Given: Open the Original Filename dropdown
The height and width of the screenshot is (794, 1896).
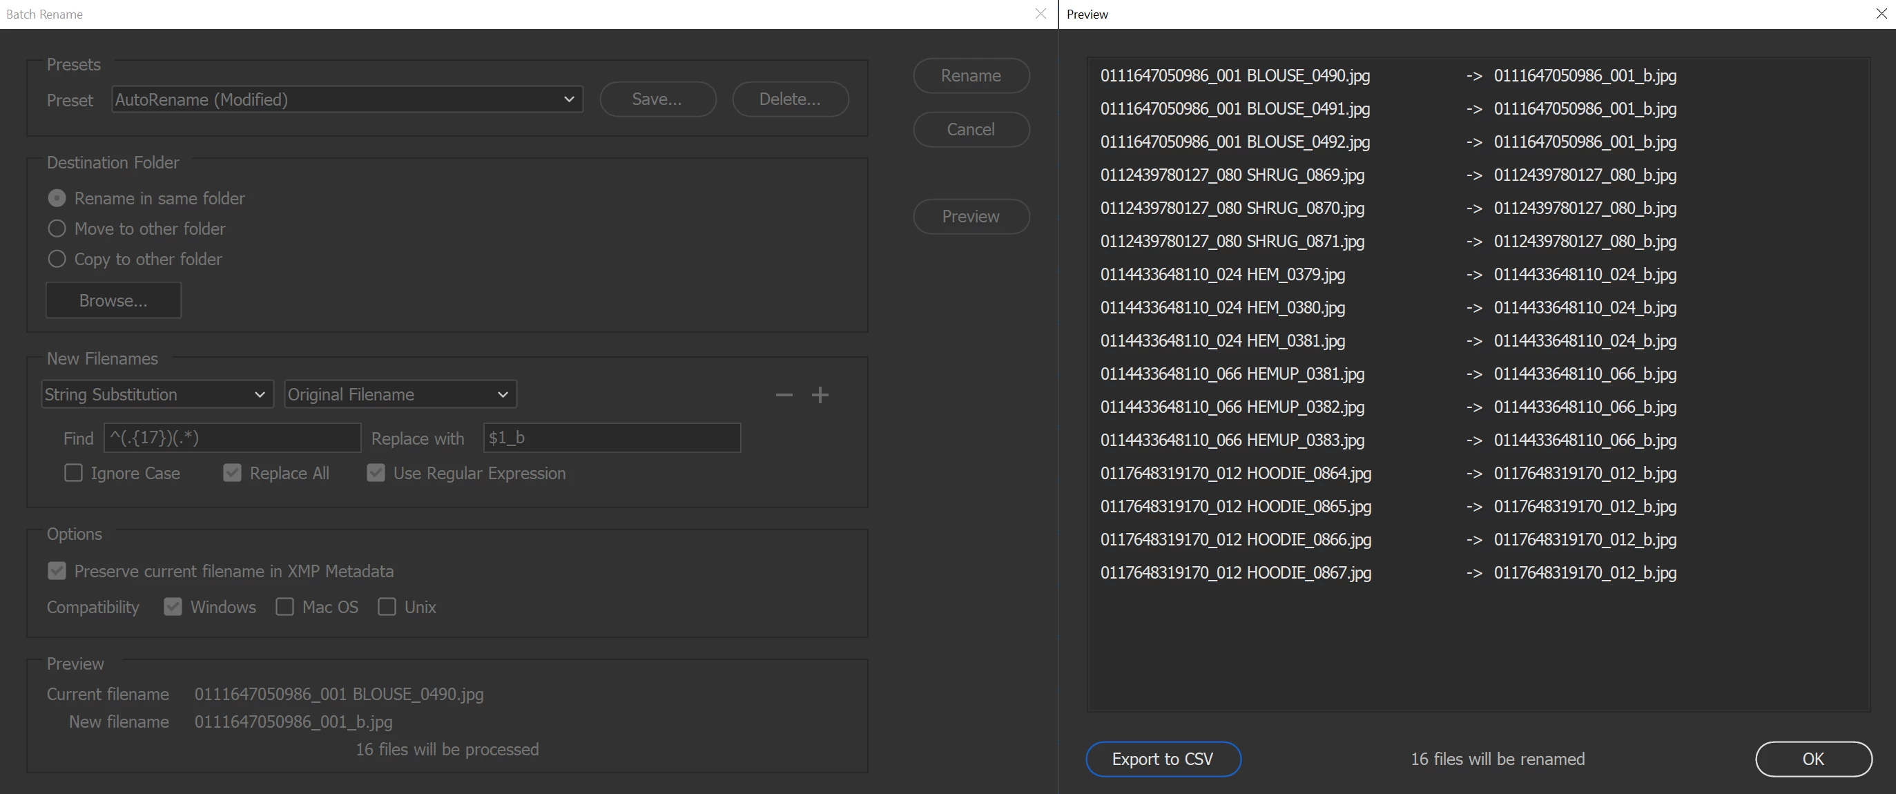Looking at the screenshot, I should tap(400, 394).
